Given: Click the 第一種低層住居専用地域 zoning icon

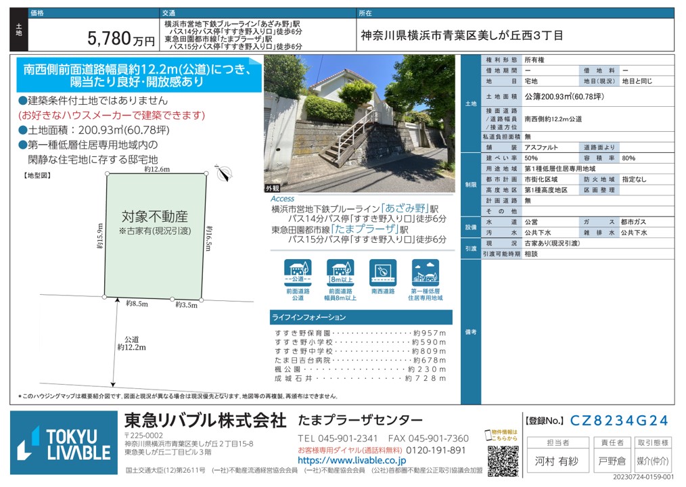Looking at the screenshot, I should [x=426, y=273].
